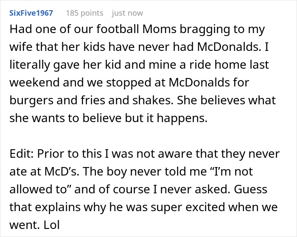
Task: Click the phrase "it happens." ending paragraph one
Action: [187, 119]
